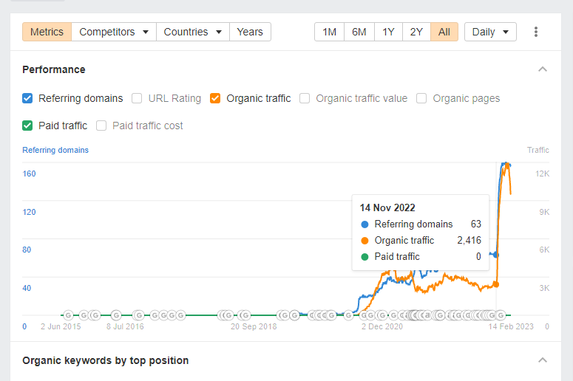Switch to the Metrics tab

(47, 32)
